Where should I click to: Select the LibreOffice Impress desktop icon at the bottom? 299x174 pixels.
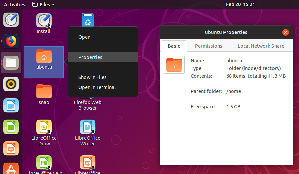point(88,165)
